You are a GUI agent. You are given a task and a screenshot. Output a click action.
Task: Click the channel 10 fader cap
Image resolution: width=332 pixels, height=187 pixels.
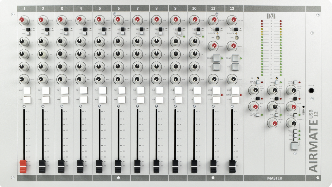tap(194, 166)
